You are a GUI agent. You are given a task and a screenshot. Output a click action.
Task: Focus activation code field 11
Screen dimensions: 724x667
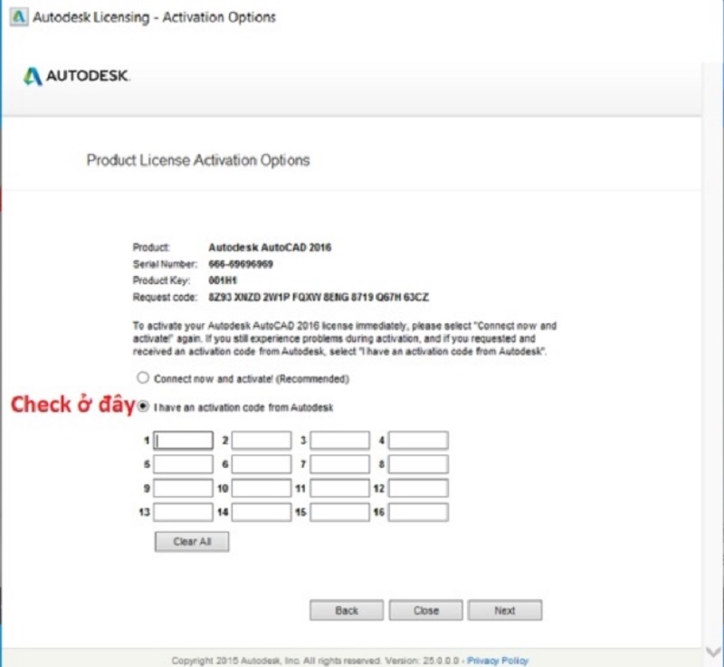pos(340,489)
